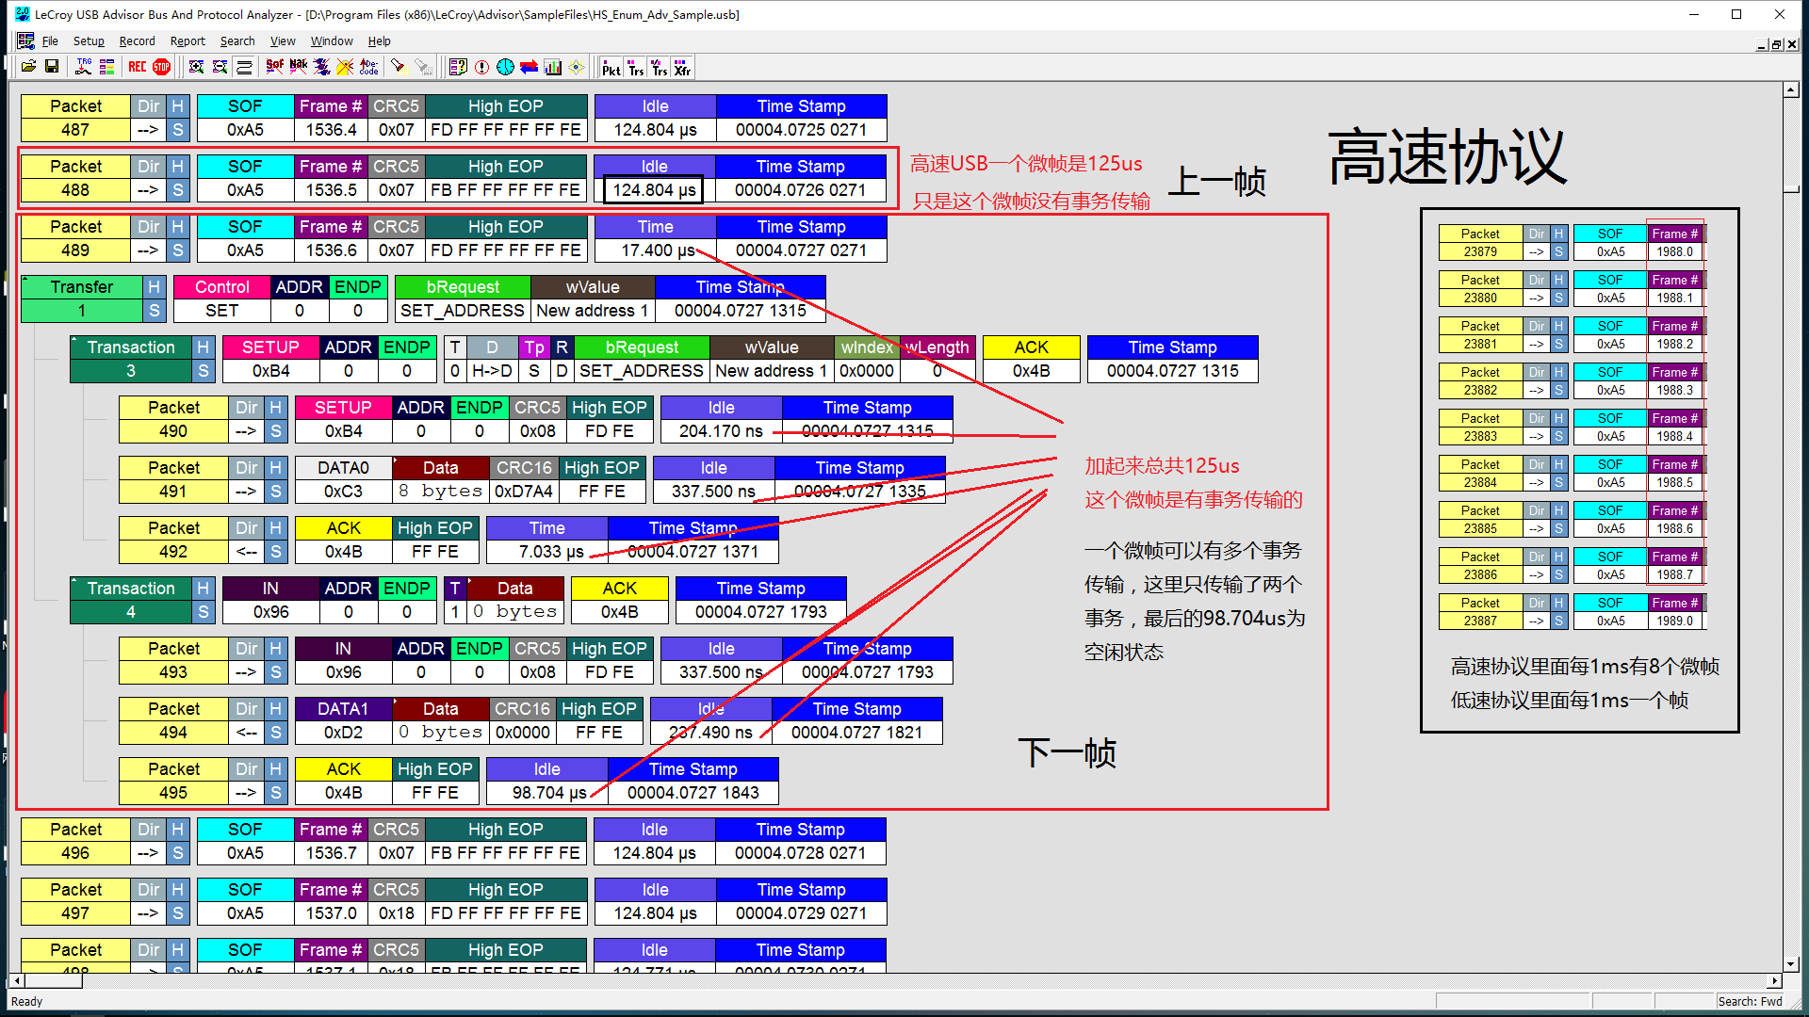Click the Idle duration cell of Packet 488
The height and width of the screenshot is (1017, 1809).
pyautogui.click(x=652, y=189)
